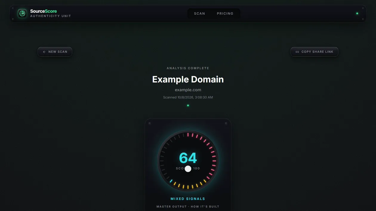This screenshot has width=376, height=211.
Task: Click the Master Output · How It's Built text
Action: [188, 207]
